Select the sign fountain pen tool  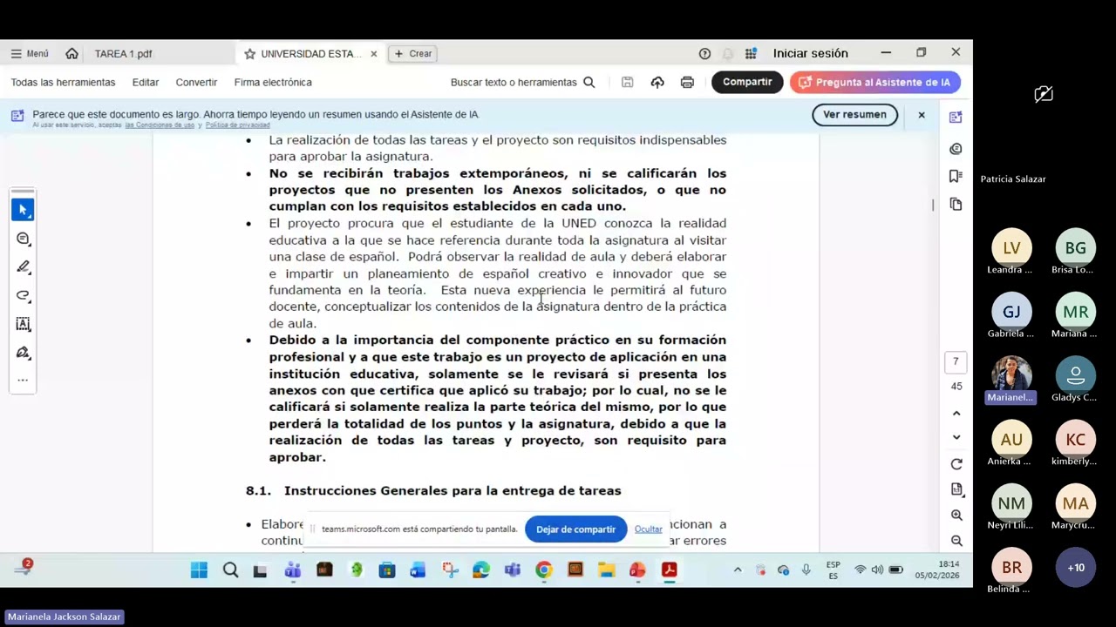[x=24, y=353]
